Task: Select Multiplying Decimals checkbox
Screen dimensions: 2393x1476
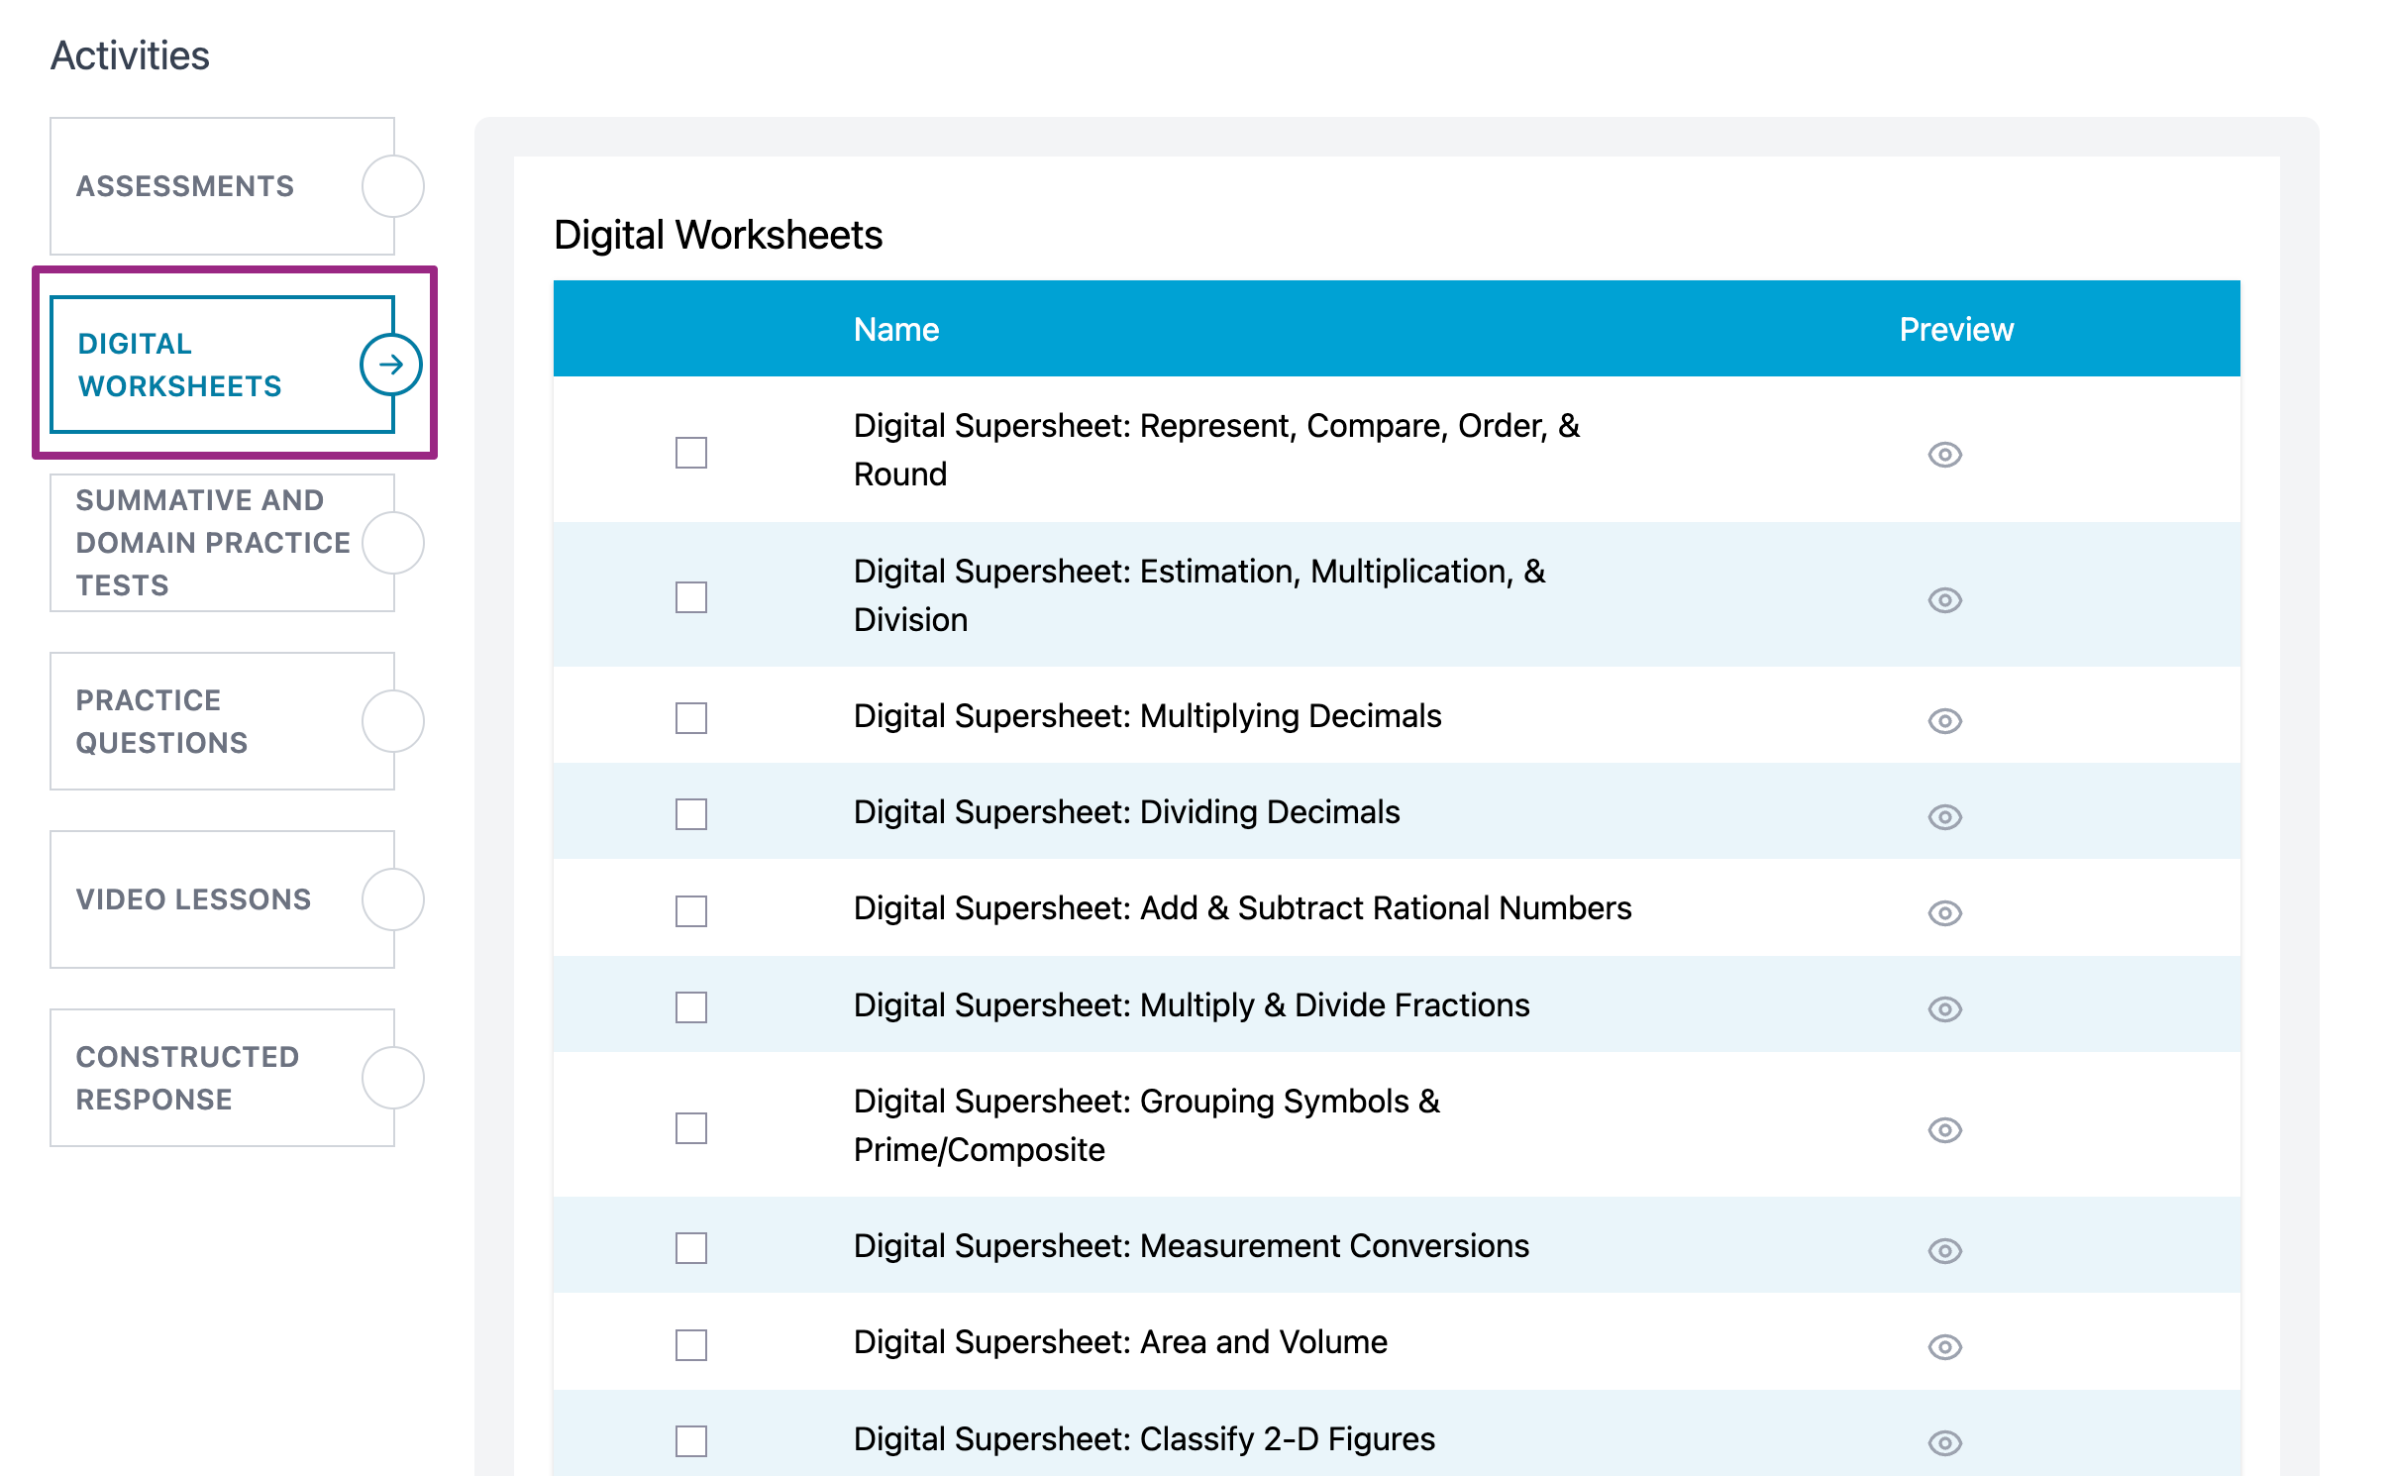Action: click(x=690, y=718)
